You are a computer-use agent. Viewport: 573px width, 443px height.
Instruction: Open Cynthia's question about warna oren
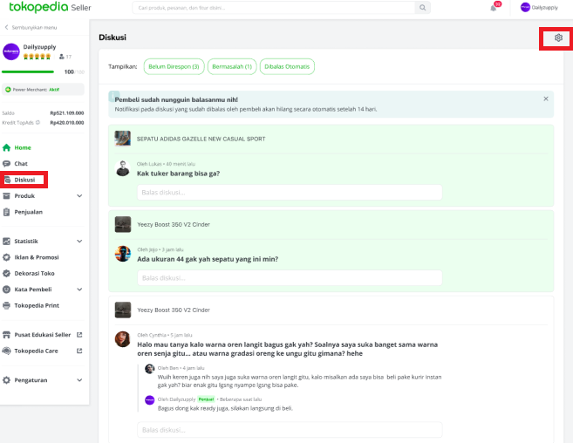tap(287, 349)
